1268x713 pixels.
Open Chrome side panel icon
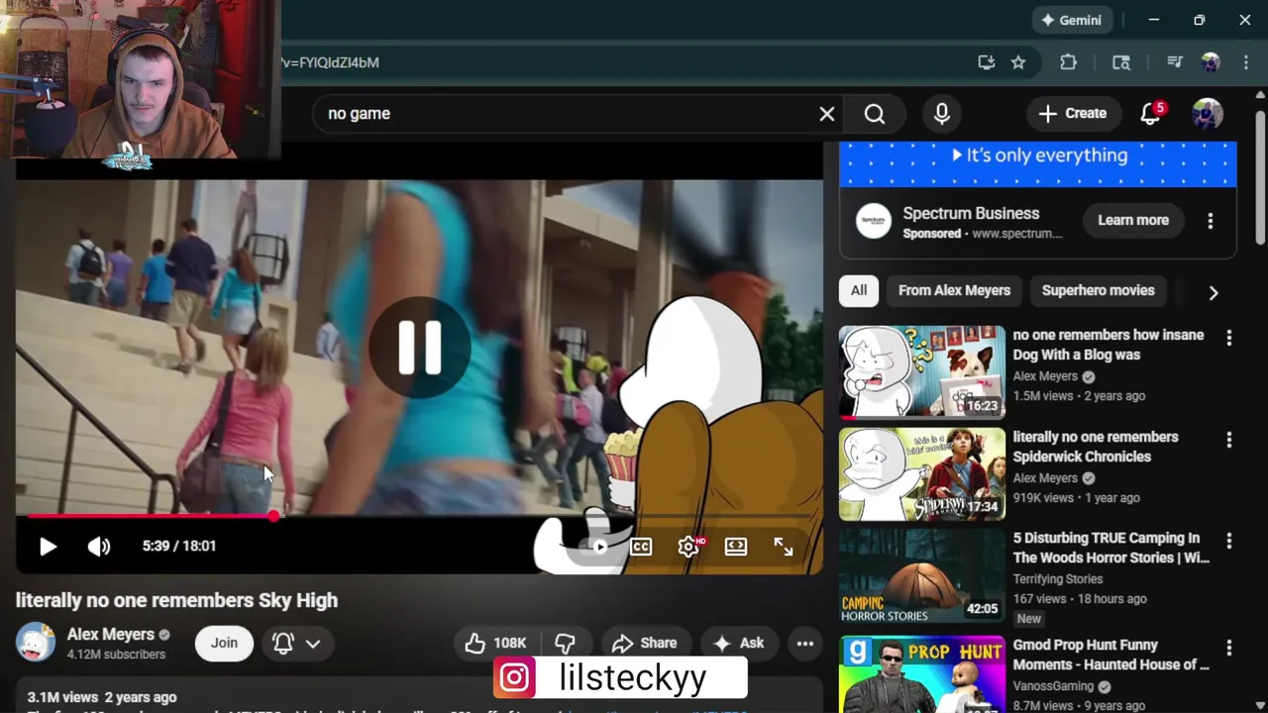(1121, 62)
